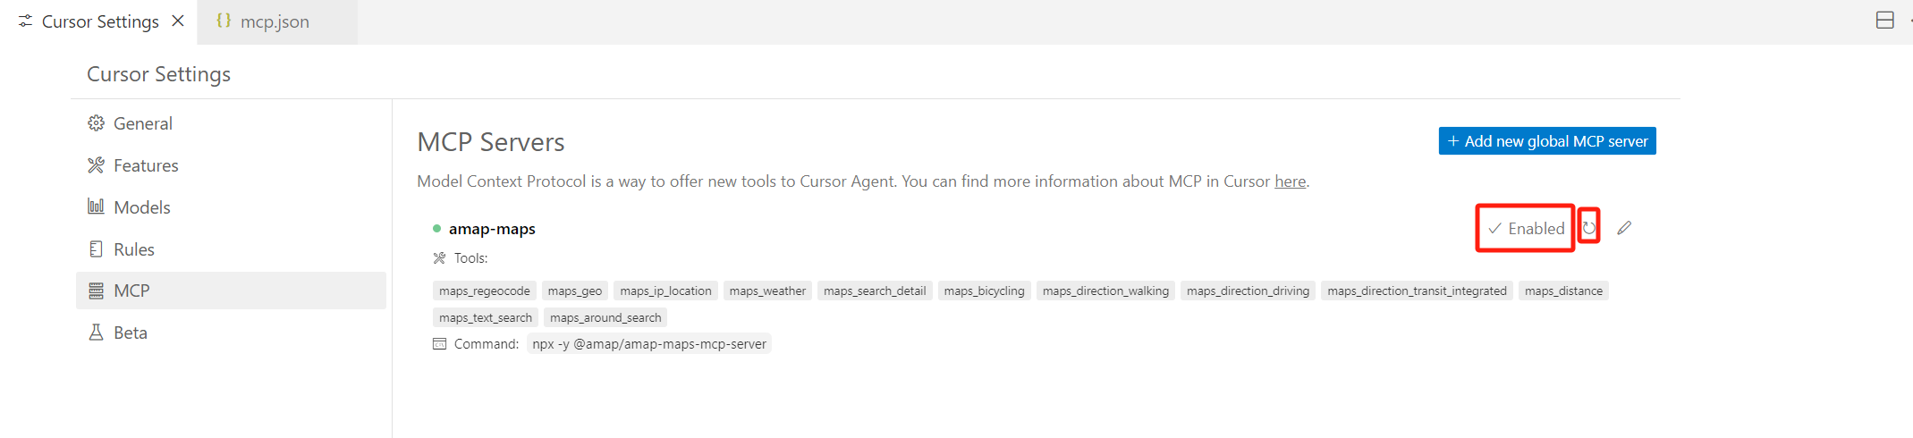The height and width of the screenshot is (438, 1913).
Task: Click the maps_regeocode tool tag
Action: pyautogui.click(x=484, y=291)
